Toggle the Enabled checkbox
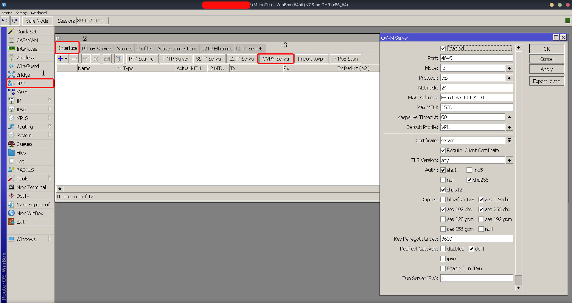This screenshot has height=303, width=572. point(443,48)
